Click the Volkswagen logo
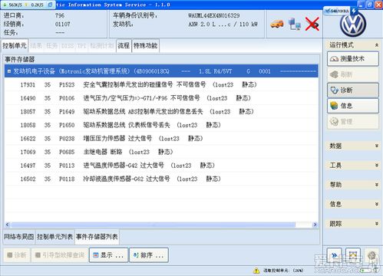This screenshot has width=383, height=276. pos(353,25)
